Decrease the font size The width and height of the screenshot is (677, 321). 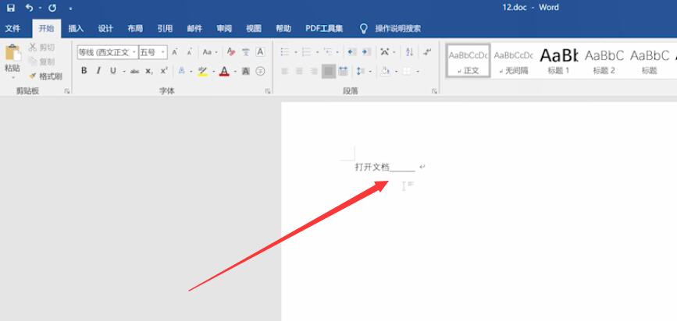point(189,52)
